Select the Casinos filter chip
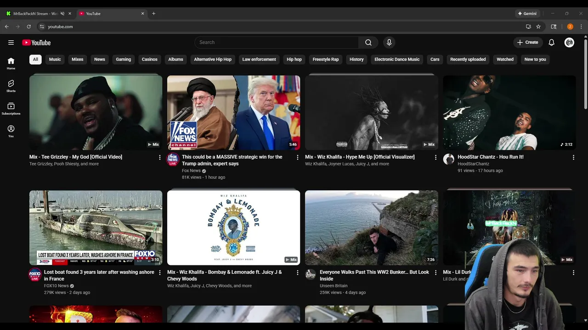This screenshot has height=330, width=588. 150,60
